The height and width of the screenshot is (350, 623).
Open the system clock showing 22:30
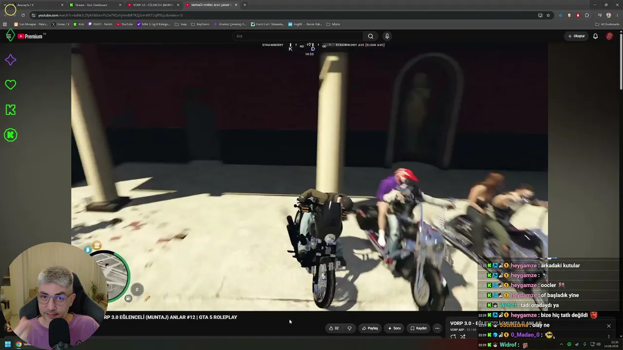coord(610,345)
